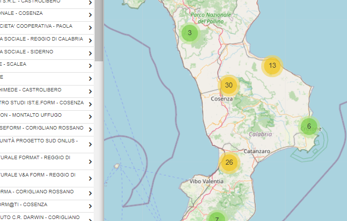
Task: Open the green cluster marker labeled 6
Action: click(x=309, y=127)
